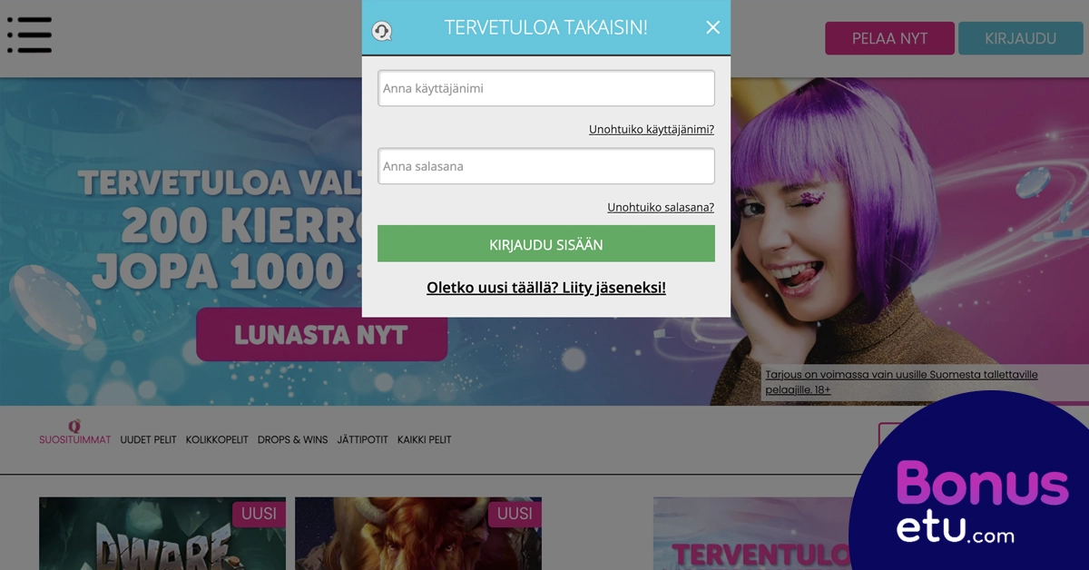Focus the Anna käyttäjänimi username field

(546, 89)
